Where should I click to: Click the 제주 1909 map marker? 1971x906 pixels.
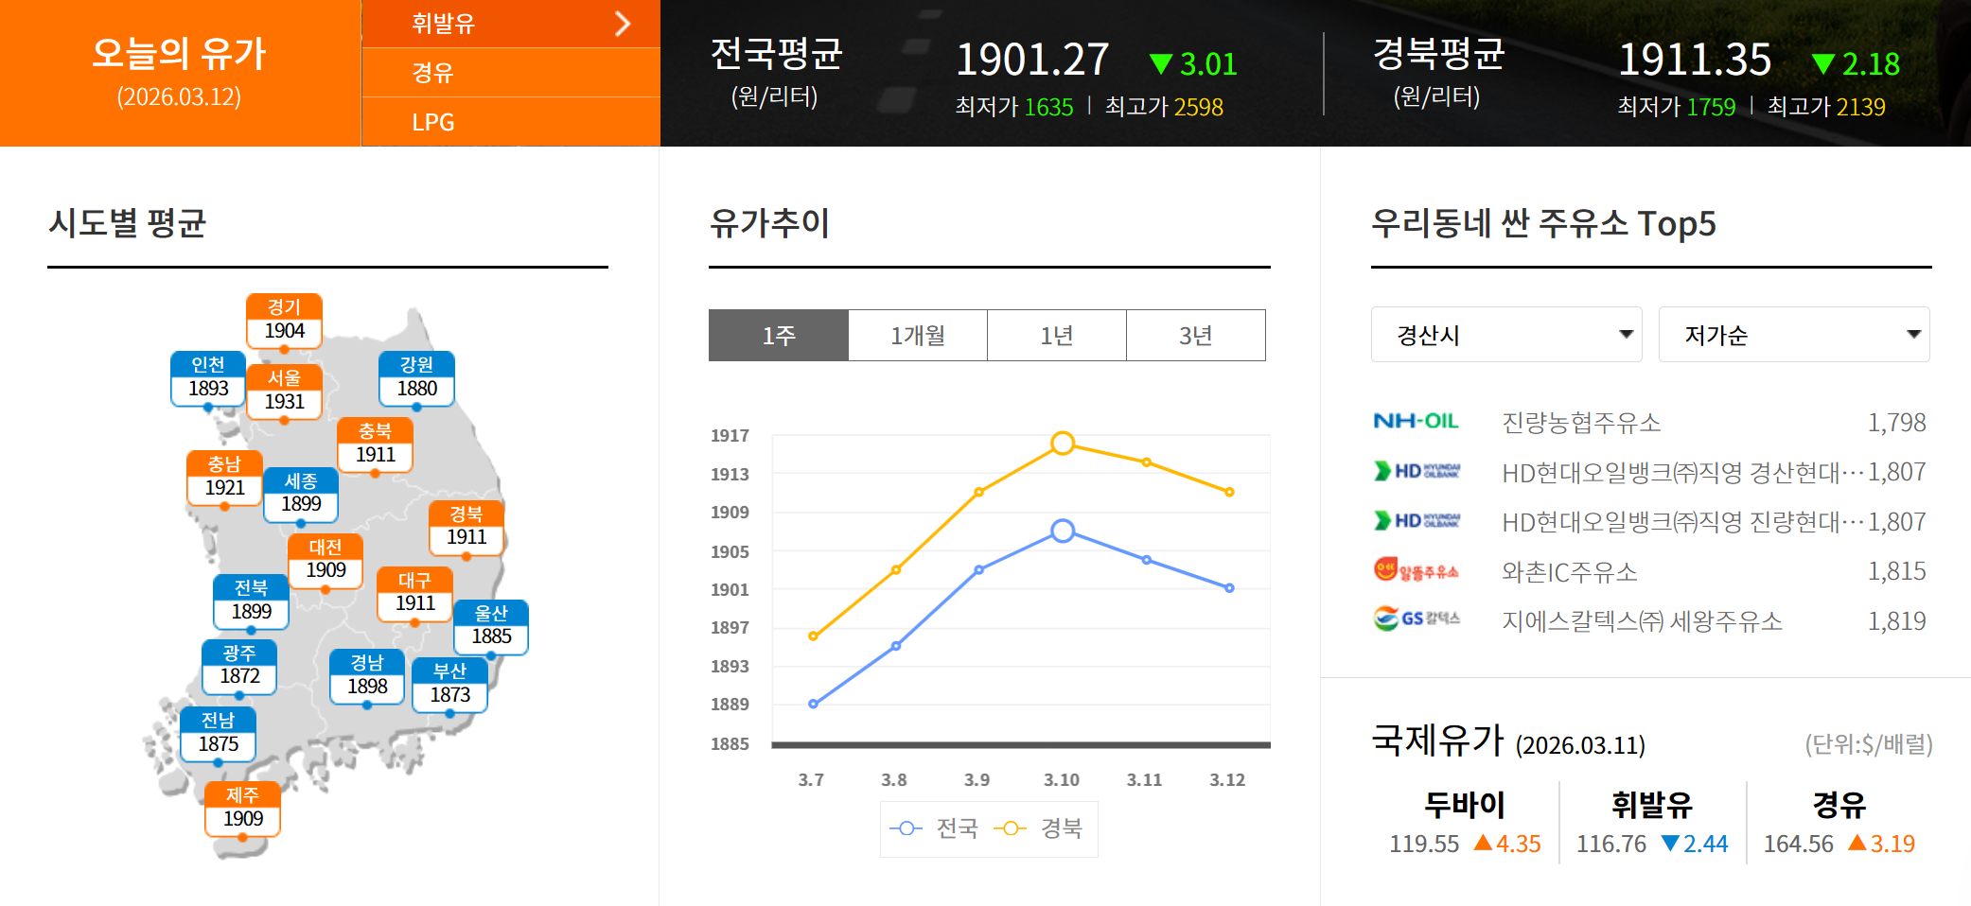242,810
